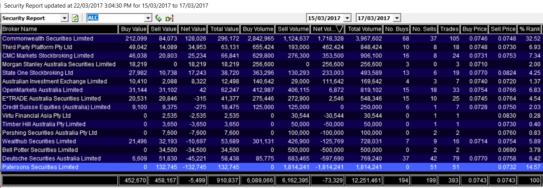This screenshot has width=543, height=188.
Task: Click Commonwealth's buy value 212,099
Action: coord(136,38)
